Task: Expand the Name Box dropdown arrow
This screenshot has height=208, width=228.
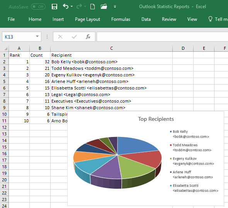Action: (37, 36)
